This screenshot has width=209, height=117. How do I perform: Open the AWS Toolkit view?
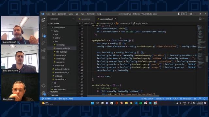[43, 58]
